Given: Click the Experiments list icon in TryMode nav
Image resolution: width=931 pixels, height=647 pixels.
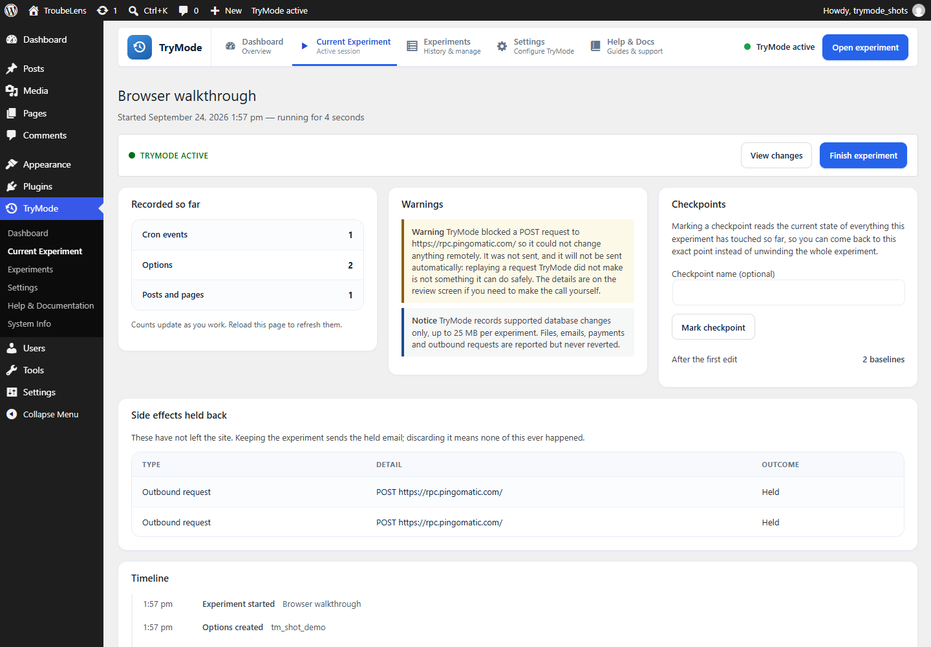Looking at the screenshot, I should pos(412,47).
